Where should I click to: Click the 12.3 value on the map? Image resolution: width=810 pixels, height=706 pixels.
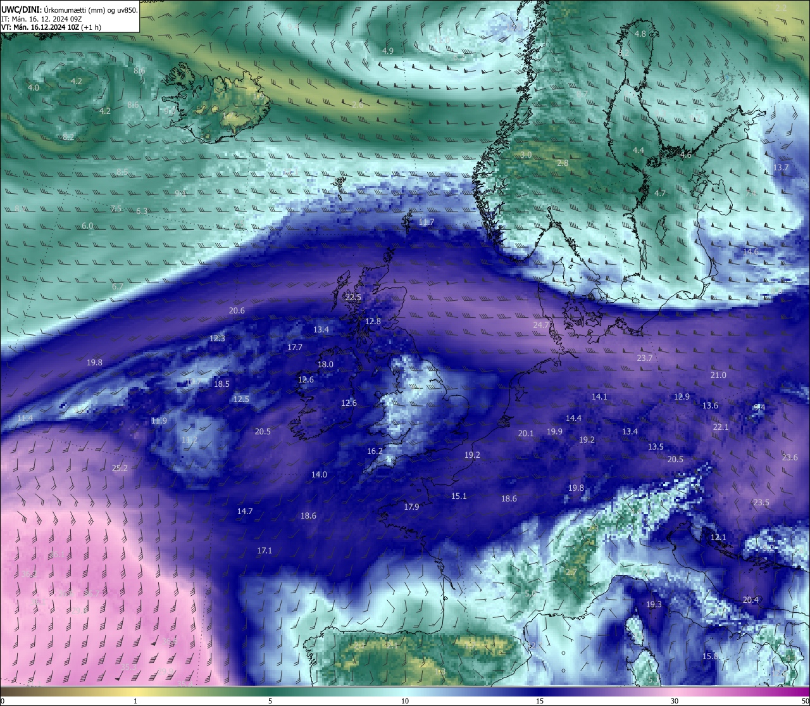pyautogui.click(x=217, y=339)
